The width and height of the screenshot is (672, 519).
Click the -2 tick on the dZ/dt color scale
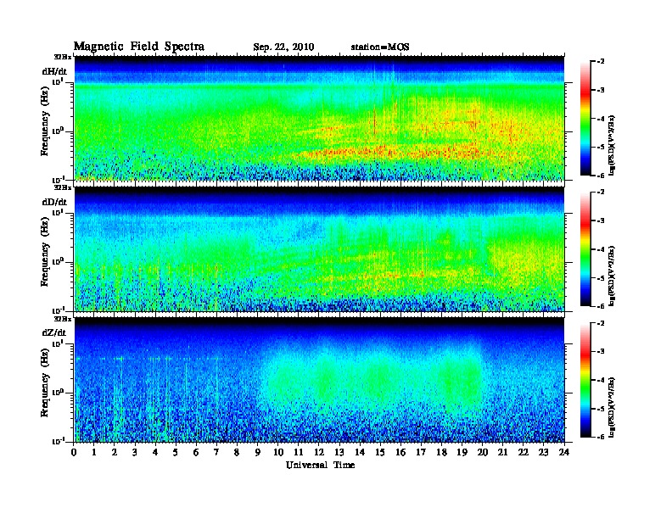coord(601,323)
